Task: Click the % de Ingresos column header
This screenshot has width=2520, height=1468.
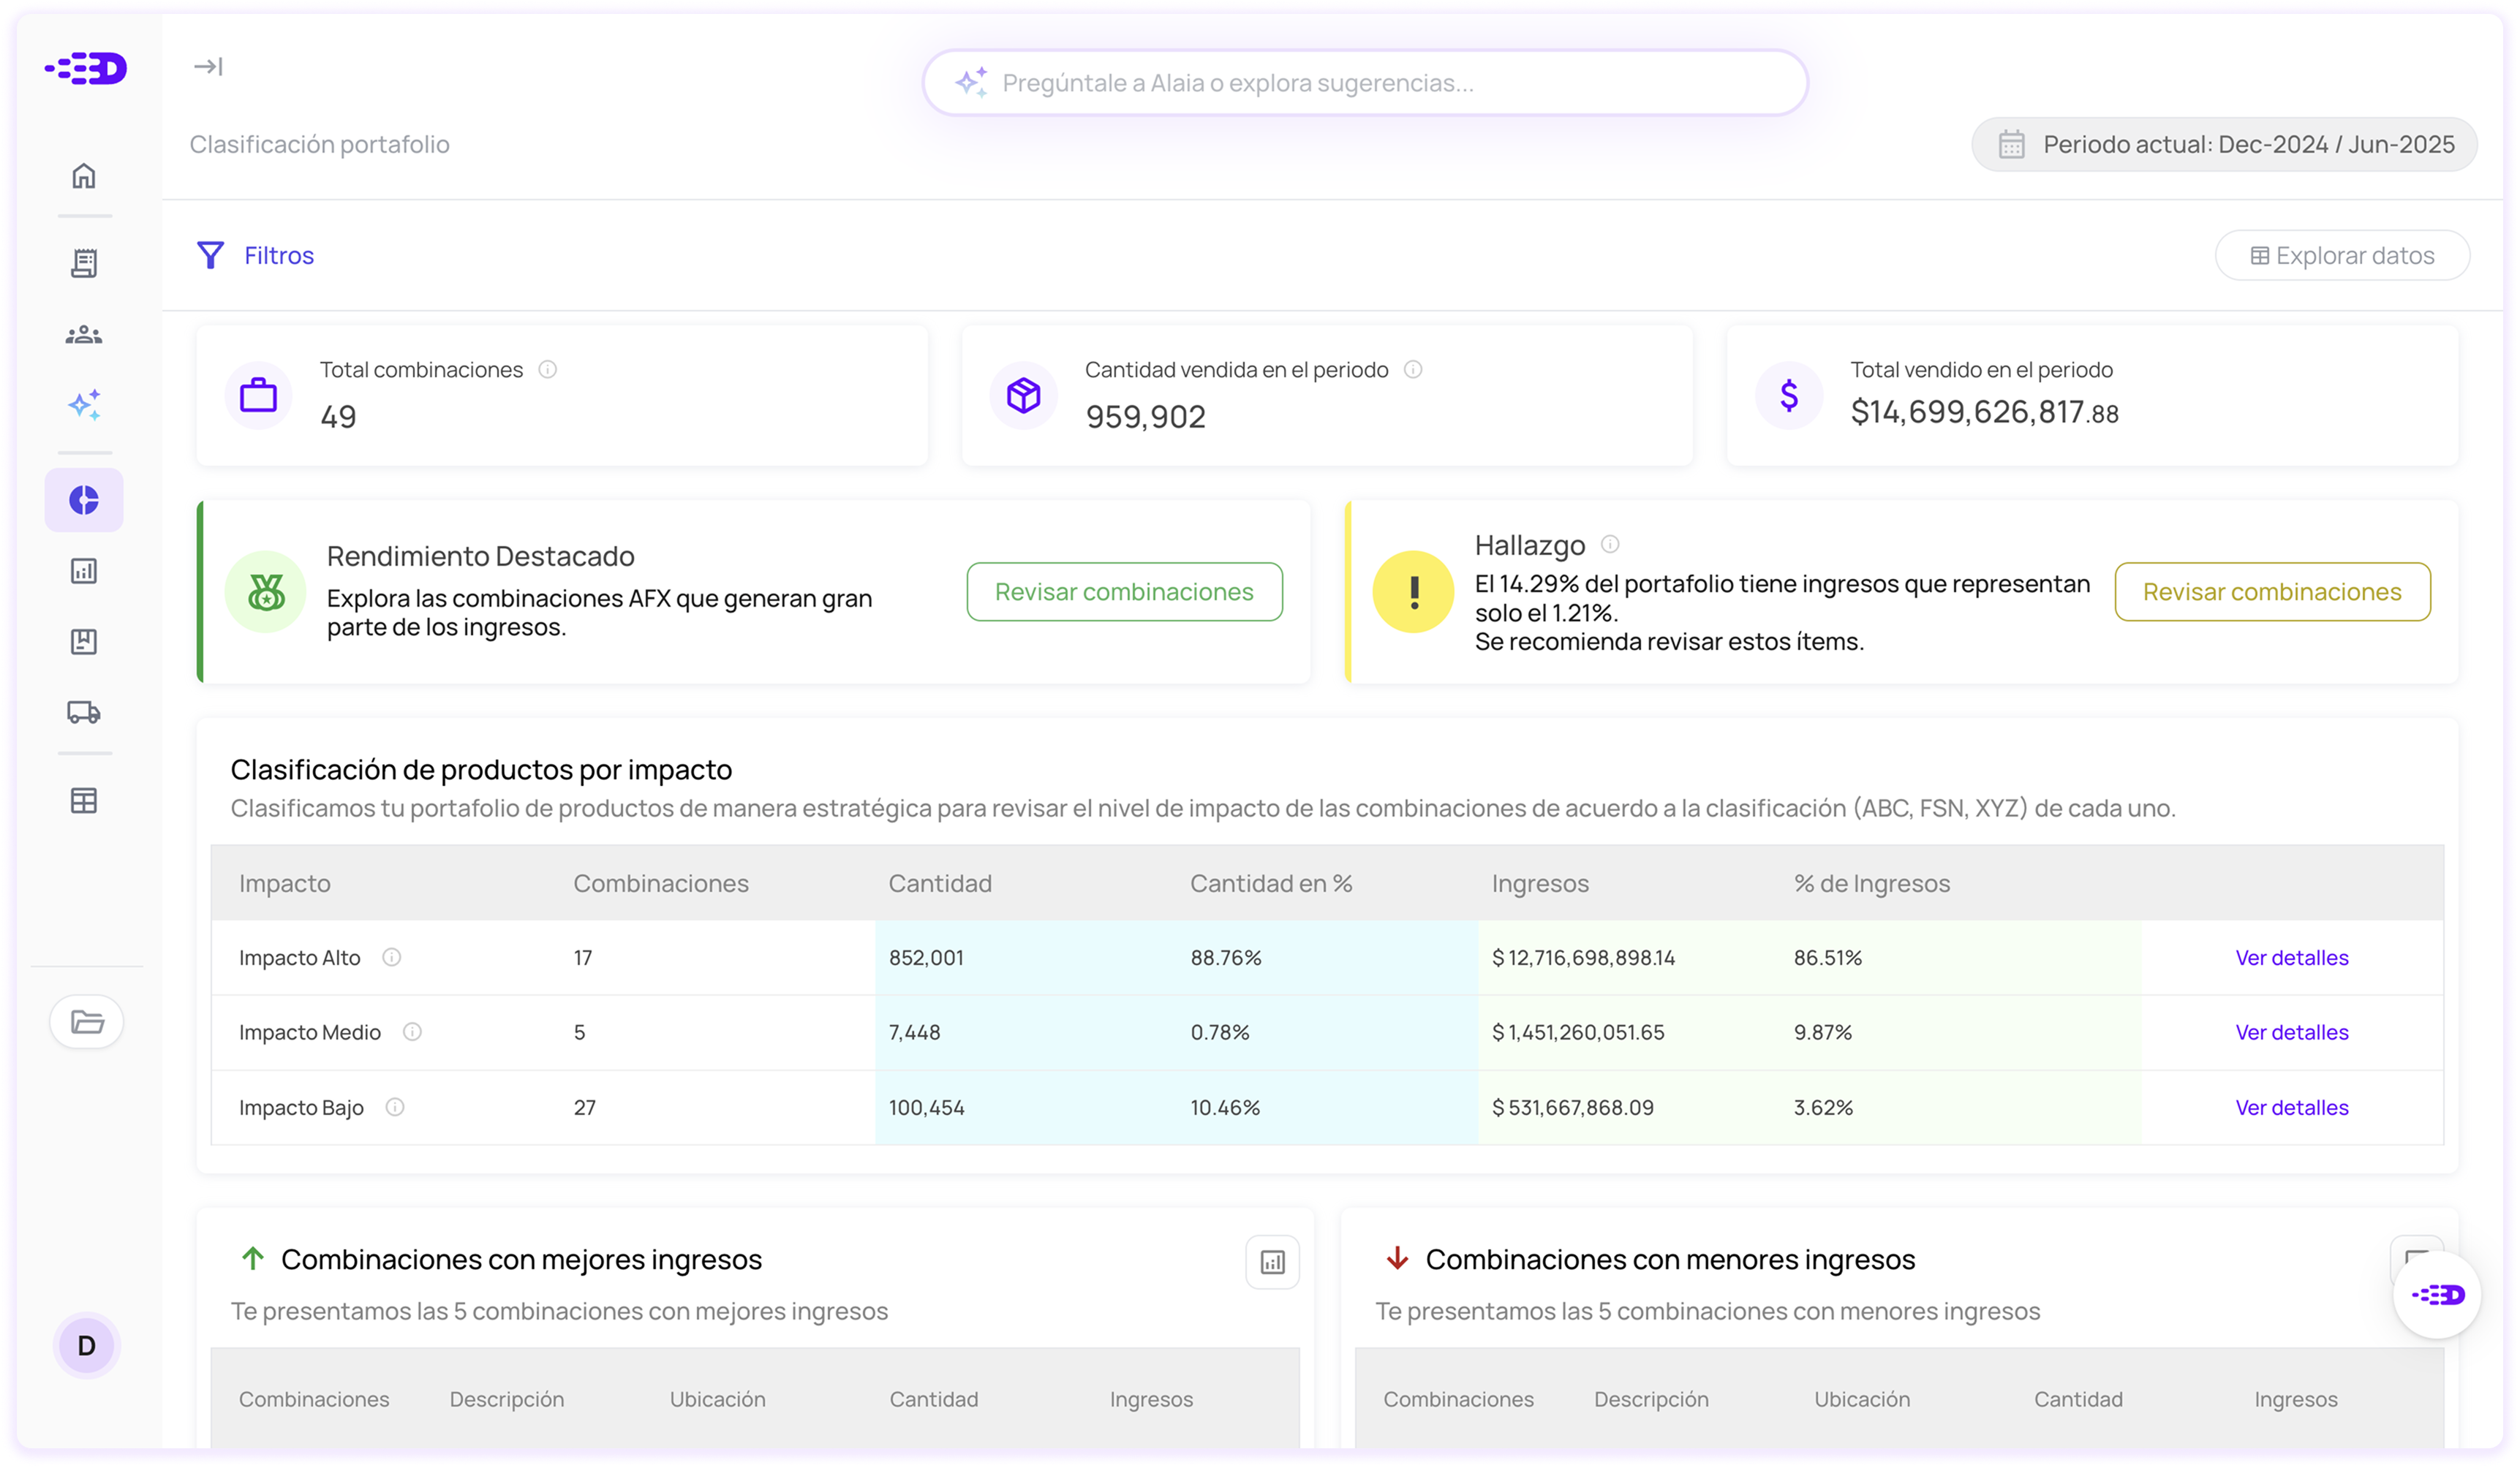Action: [1872, 884]
